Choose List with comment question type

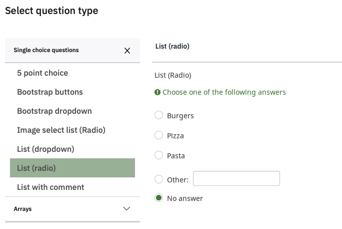click(50, 187)
